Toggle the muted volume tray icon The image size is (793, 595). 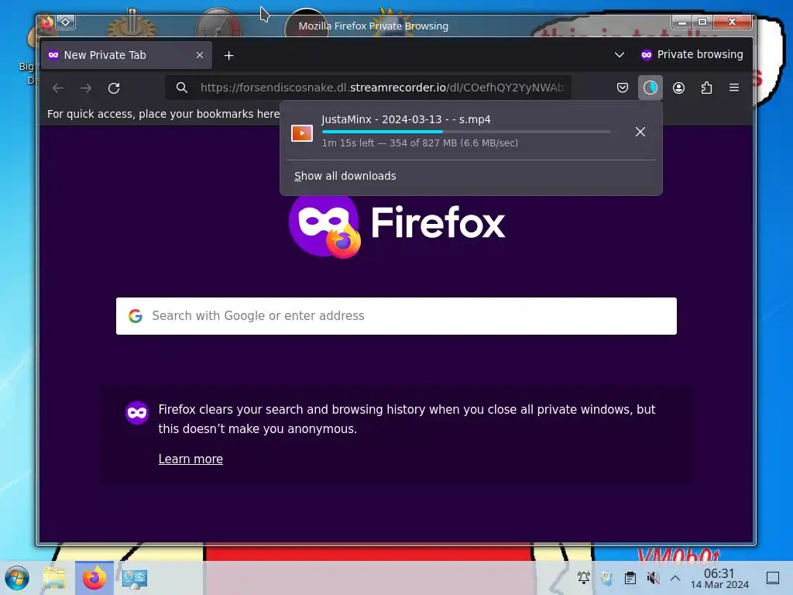(653, 577)
